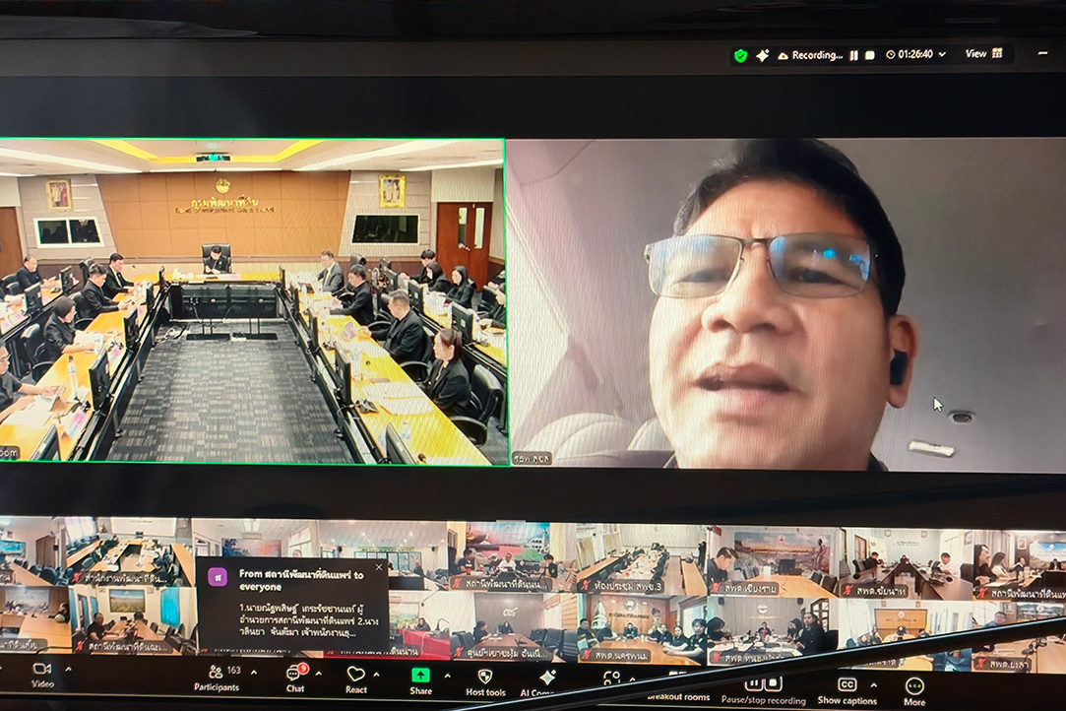The height and width of the screenshot is (711, 1066).
Task: Open the View layout menu
Action: [982, 54]
